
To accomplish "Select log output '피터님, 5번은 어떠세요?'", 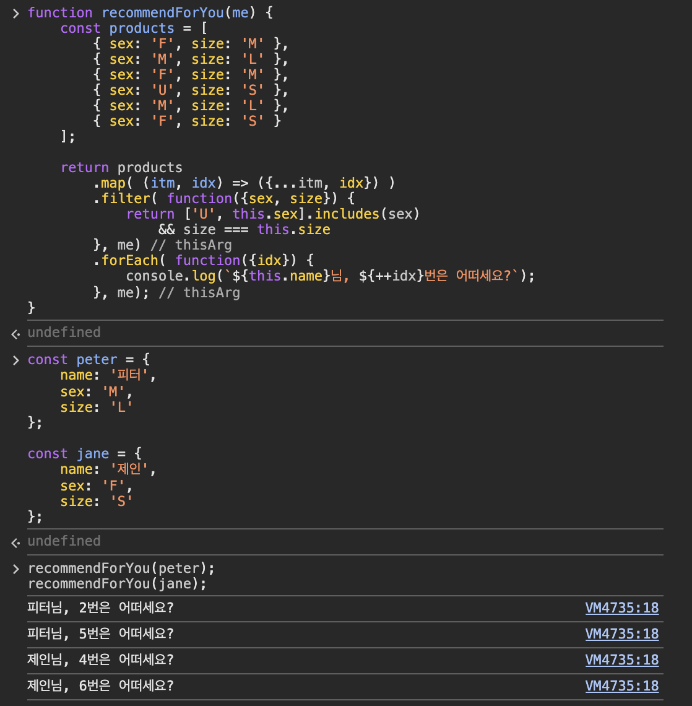I will coord(100,634).
